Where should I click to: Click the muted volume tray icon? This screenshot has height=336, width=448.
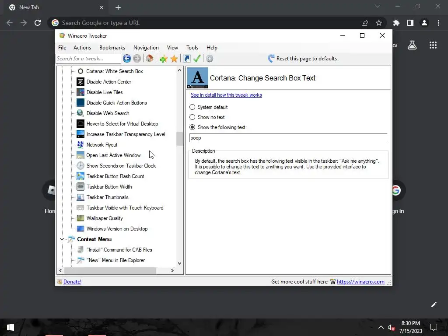pyautogui.click(x=391, y=327)
